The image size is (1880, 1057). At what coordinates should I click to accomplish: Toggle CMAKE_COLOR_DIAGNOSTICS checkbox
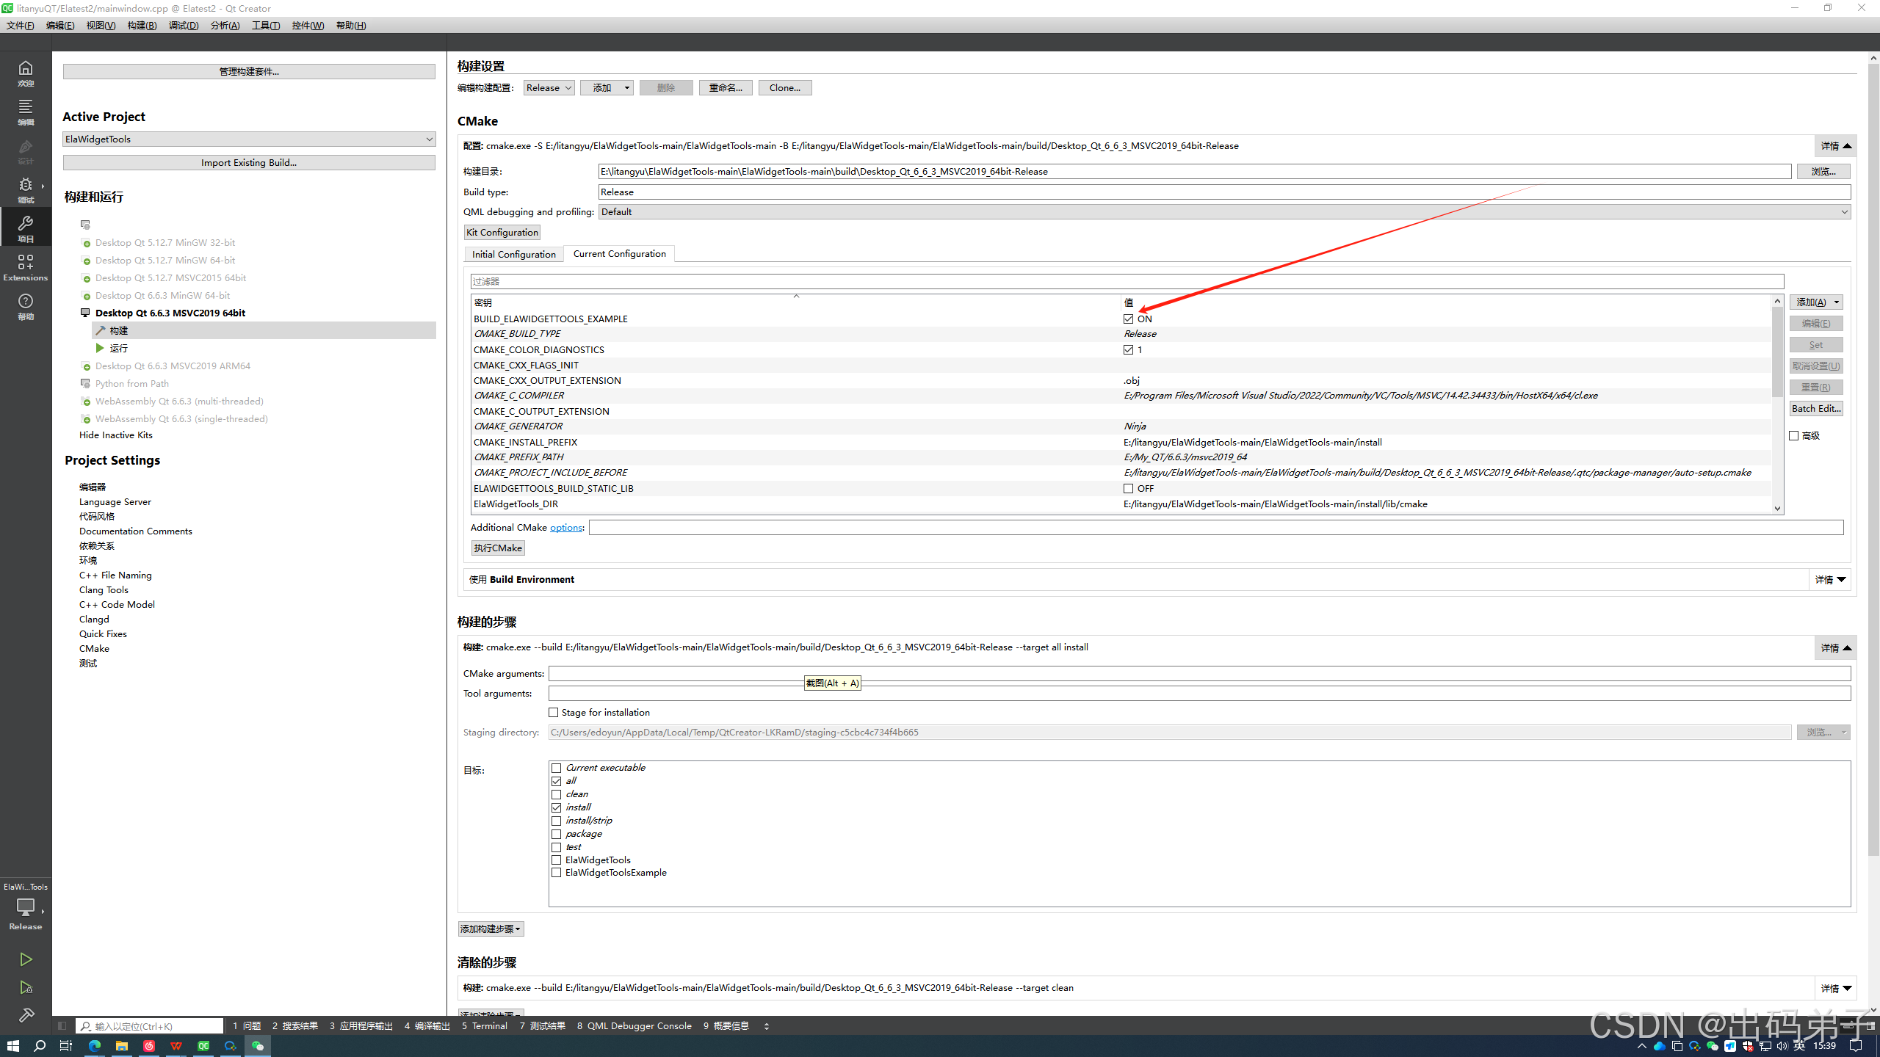1129,349
